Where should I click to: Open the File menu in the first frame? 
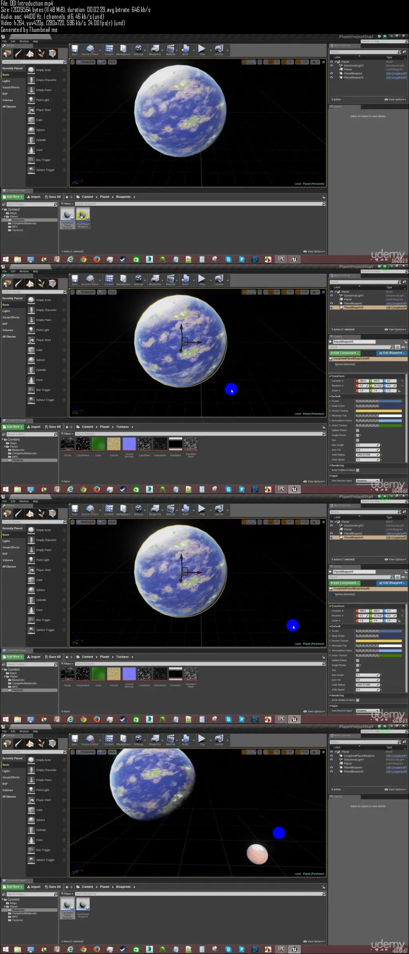(x=5, y=41)
